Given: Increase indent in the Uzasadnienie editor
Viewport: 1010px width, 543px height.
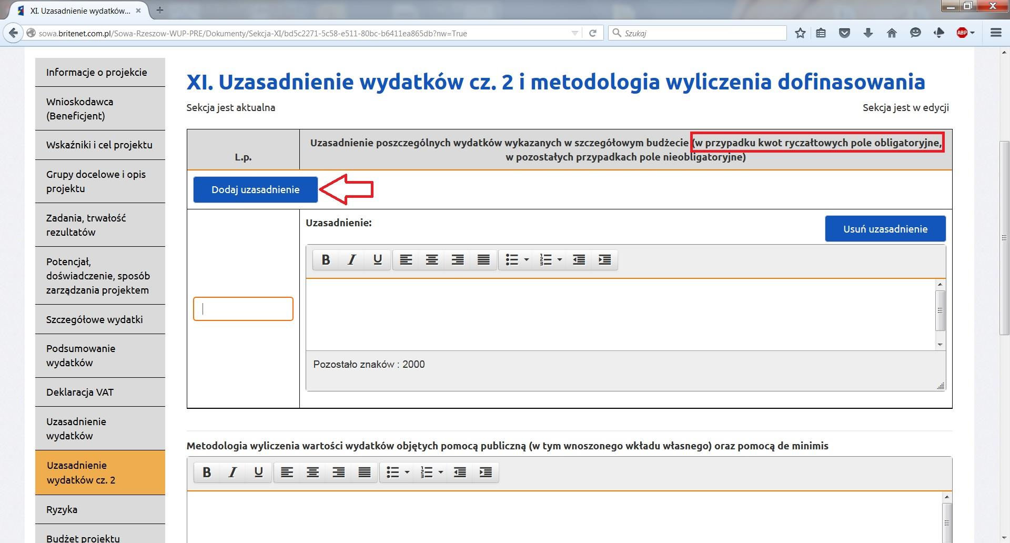Looking at the screenshot, I should coord(605,259).
